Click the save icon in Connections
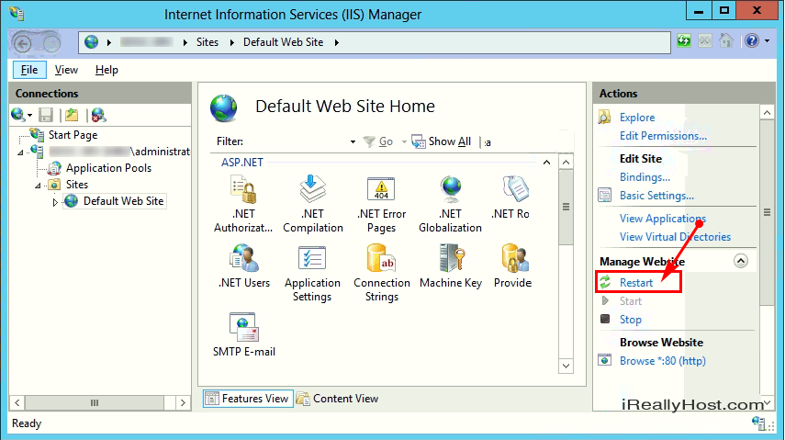This screenshot has width=785, height=440. click(46, 115)
